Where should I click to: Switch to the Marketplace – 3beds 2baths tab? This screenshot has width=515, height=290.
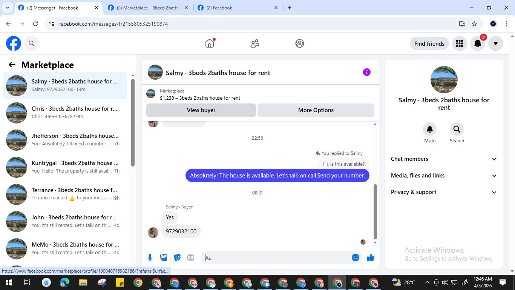coord(147,8)
